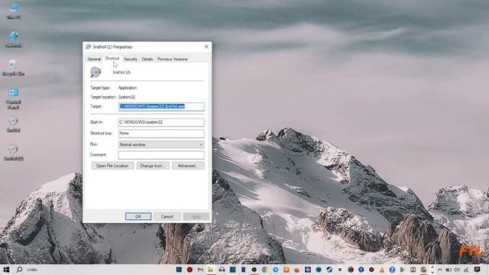Select the Recycle Bin desktop icon
Viewport: 489px width, 275px height.
pos(14,68)
